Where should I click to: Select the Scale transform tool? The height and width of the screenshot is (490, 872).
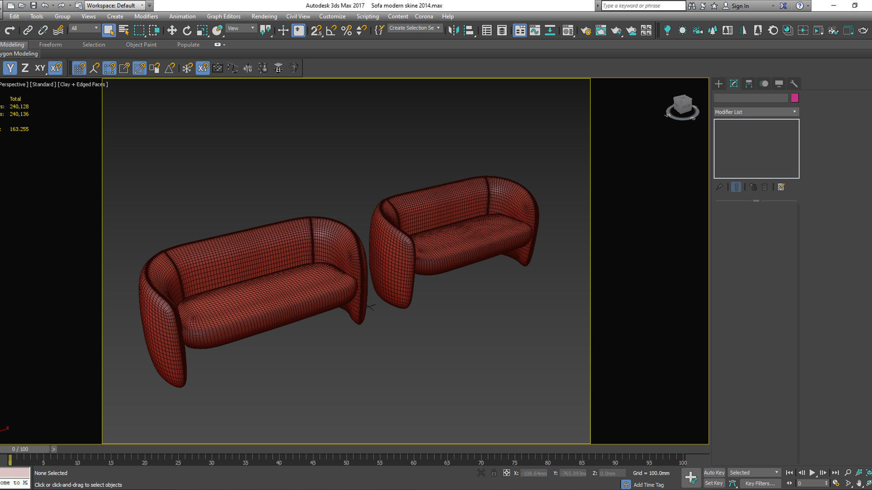(202, 30)
